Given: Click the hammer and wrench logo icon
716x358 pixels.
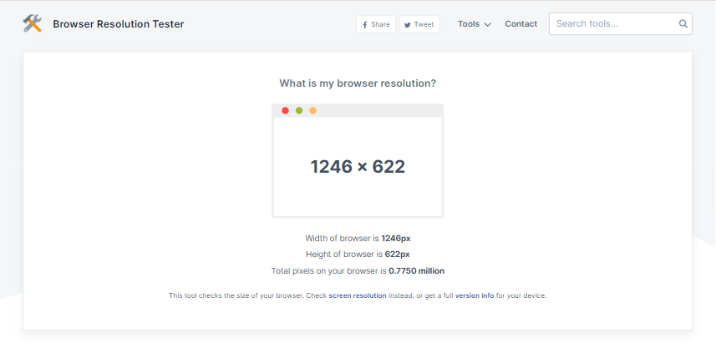Looking at the screenshot, I should click(x=33, y=23).
